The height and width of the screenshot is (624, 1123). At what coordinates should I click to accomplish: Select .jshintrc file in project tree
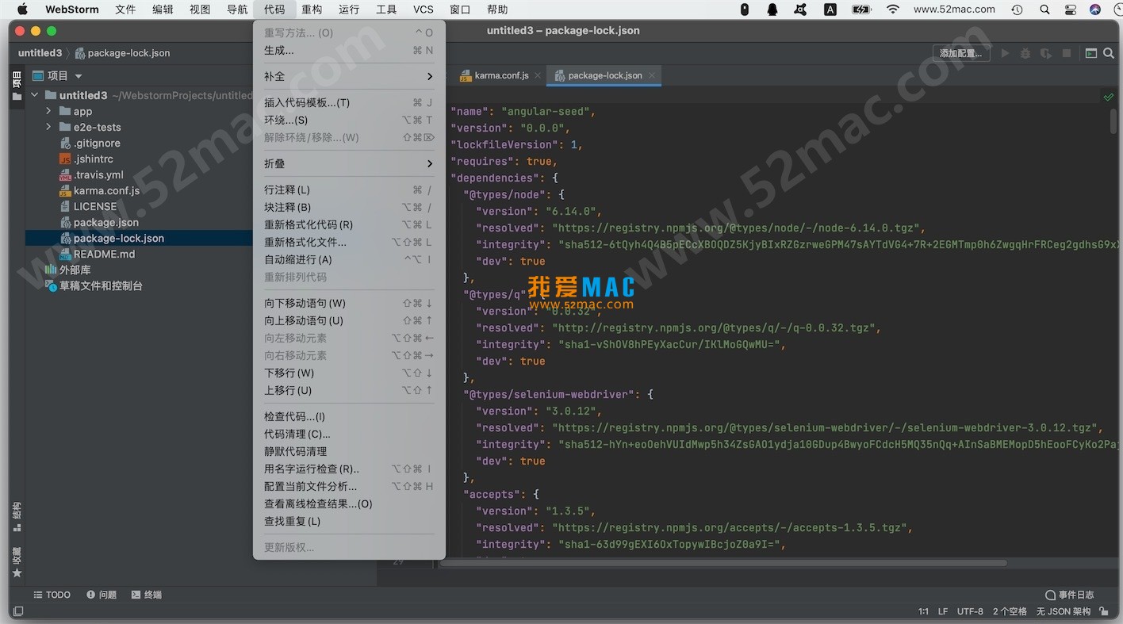[x=94, y=159]
